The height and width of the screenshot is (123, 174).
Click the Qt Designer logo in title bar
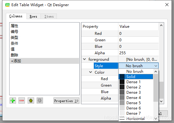click(x=7, y=5)
